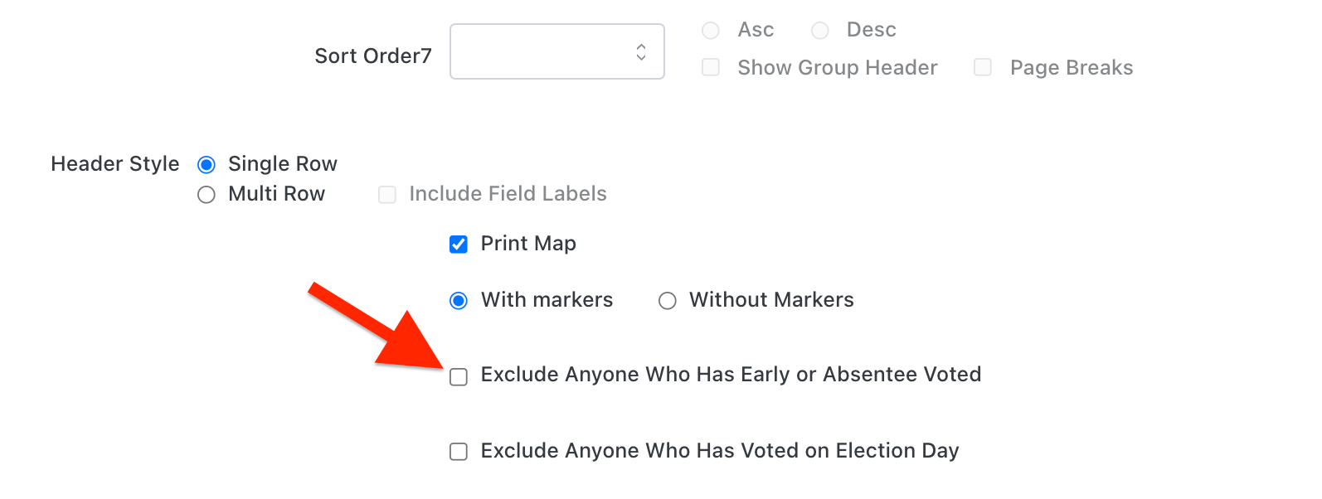The height and width of the screenshot is (499, 1322).
Task: Select the With markers radio button
Action: point(459,301)
